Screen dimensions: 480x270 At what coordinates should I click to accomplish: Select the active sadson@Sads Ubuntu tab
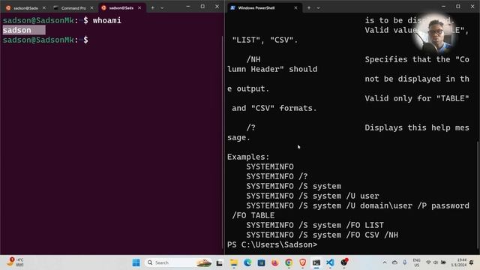click(x=121, y=8)
